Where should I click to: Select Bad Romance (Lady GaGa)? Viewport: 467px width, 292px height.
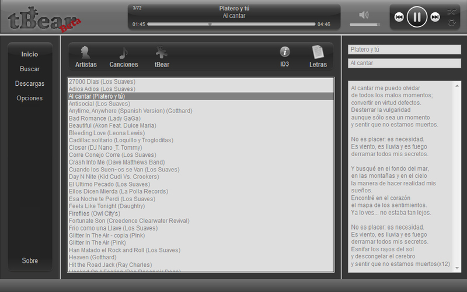pyautogui.click(x=201, y=118)
